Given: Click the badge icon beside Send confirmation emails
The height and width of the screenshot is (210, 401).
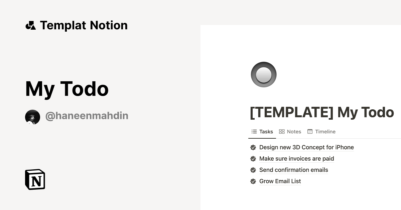Looking at the screenshot, I should 253,170.
